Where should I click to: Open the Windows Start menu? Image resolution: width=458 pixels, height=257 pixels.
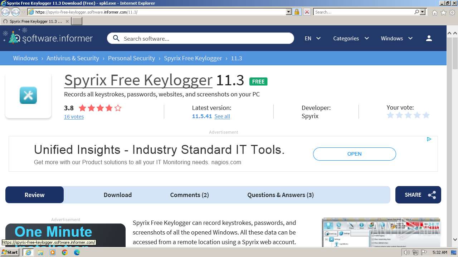(x=10, y=252)
